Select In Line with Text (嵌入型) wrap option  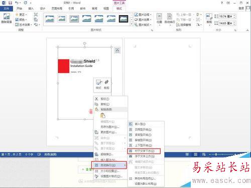click(x=146, y=124)
